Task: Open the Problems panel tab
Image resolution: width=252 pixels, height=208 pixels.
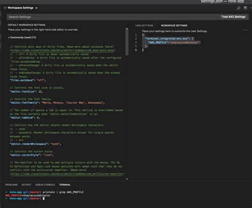Action: click(x=11, y=185)
